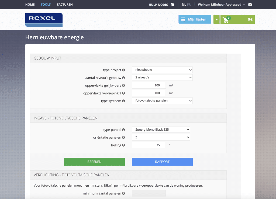Click help icon next to type project
The width and height of the screenshot is (276, 199).
point(123,70)
